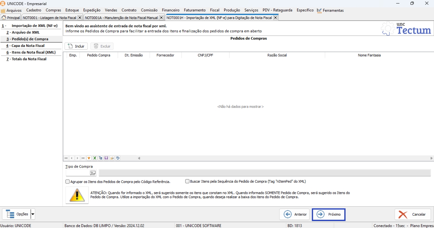434x228 pixels.
Task: Click the open layout folder icon
Action: point(112,158)
